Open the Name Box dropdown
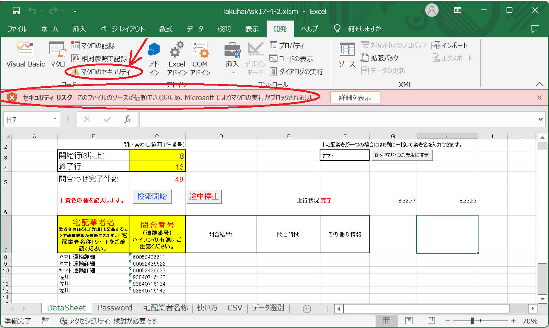Image resolution: width=549 pixels, height=328 pixels. point(55,119)
